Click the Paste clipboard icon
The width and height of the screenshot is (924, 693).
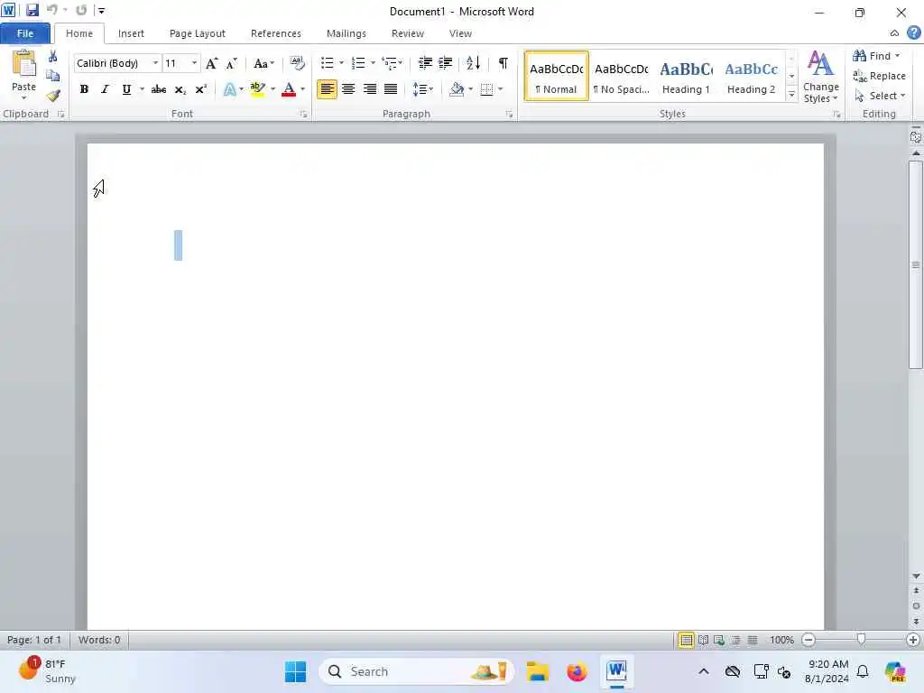(x=23, y=64)
